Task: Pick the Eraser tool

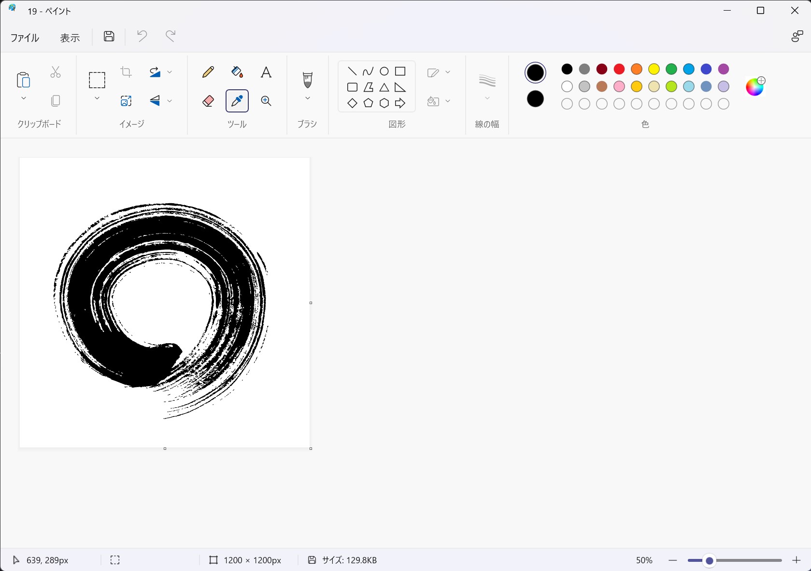Action: click(x=208, y=101)
